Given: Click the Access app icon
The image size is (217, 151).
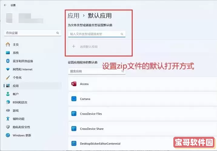Looking at the screenshot, I should point(74,84).
